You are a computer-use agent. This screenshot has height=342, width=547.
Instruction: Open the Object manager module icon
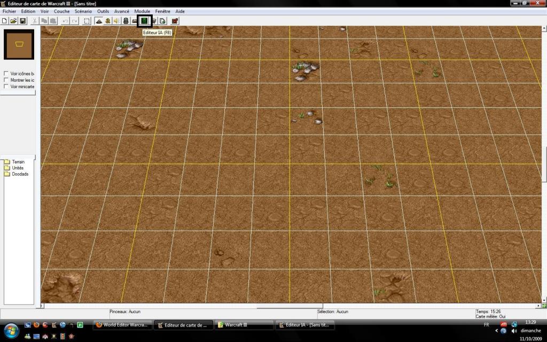(154, 21)
